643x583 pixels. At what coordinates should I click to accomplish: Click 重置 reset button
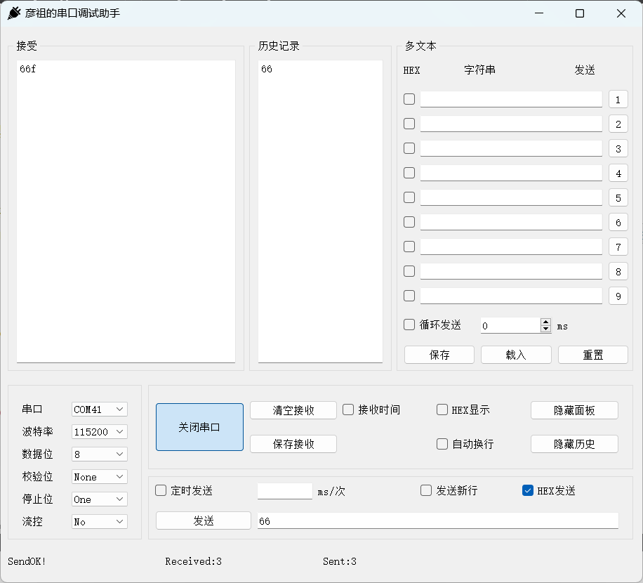point(593,355)
